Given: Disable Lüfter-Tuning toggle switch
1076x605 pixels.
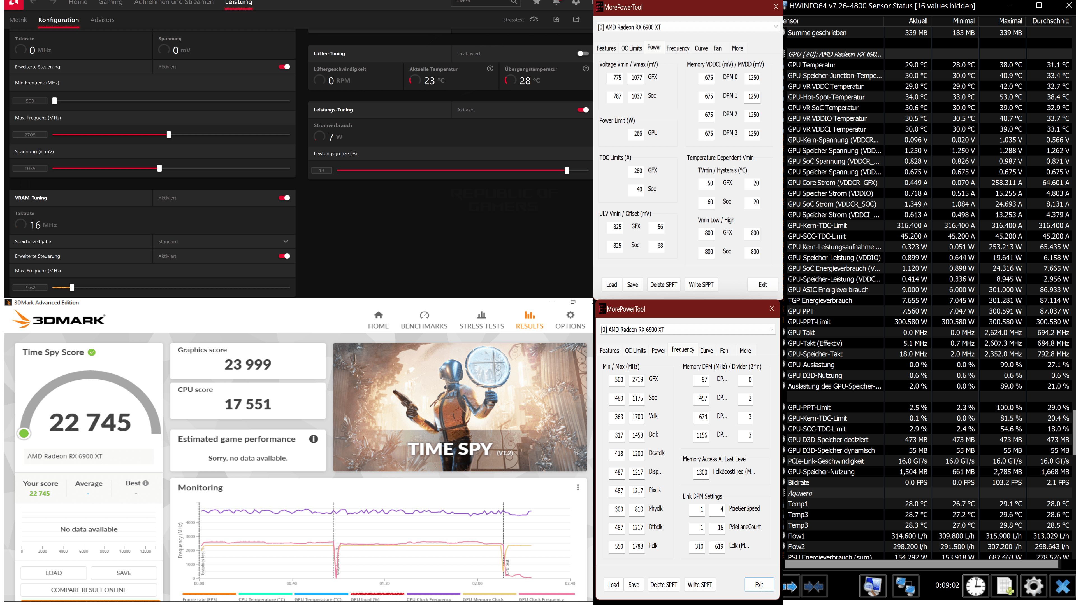Looking at the screenshot, I should [583, 53].
